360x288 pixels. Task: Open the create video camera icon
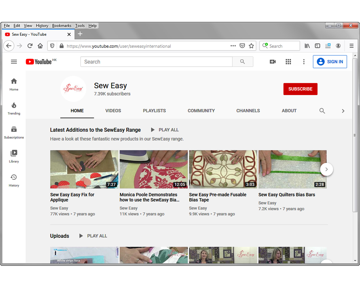(273, 62)
